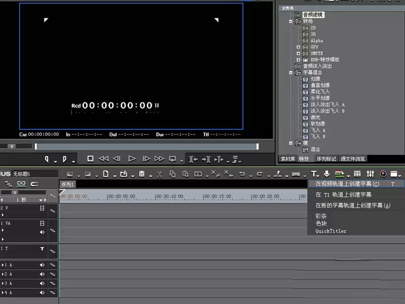Choose 在 T1 轨道上创建字幕 from the menu

pyautogui.click(x=343, y=195)
